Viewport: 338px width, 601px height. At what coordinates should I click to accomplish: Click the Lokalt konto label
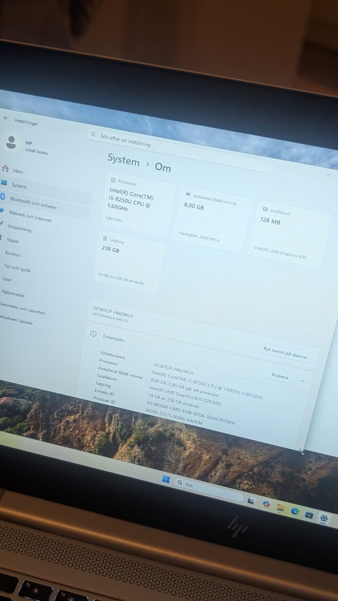point(36,151)
